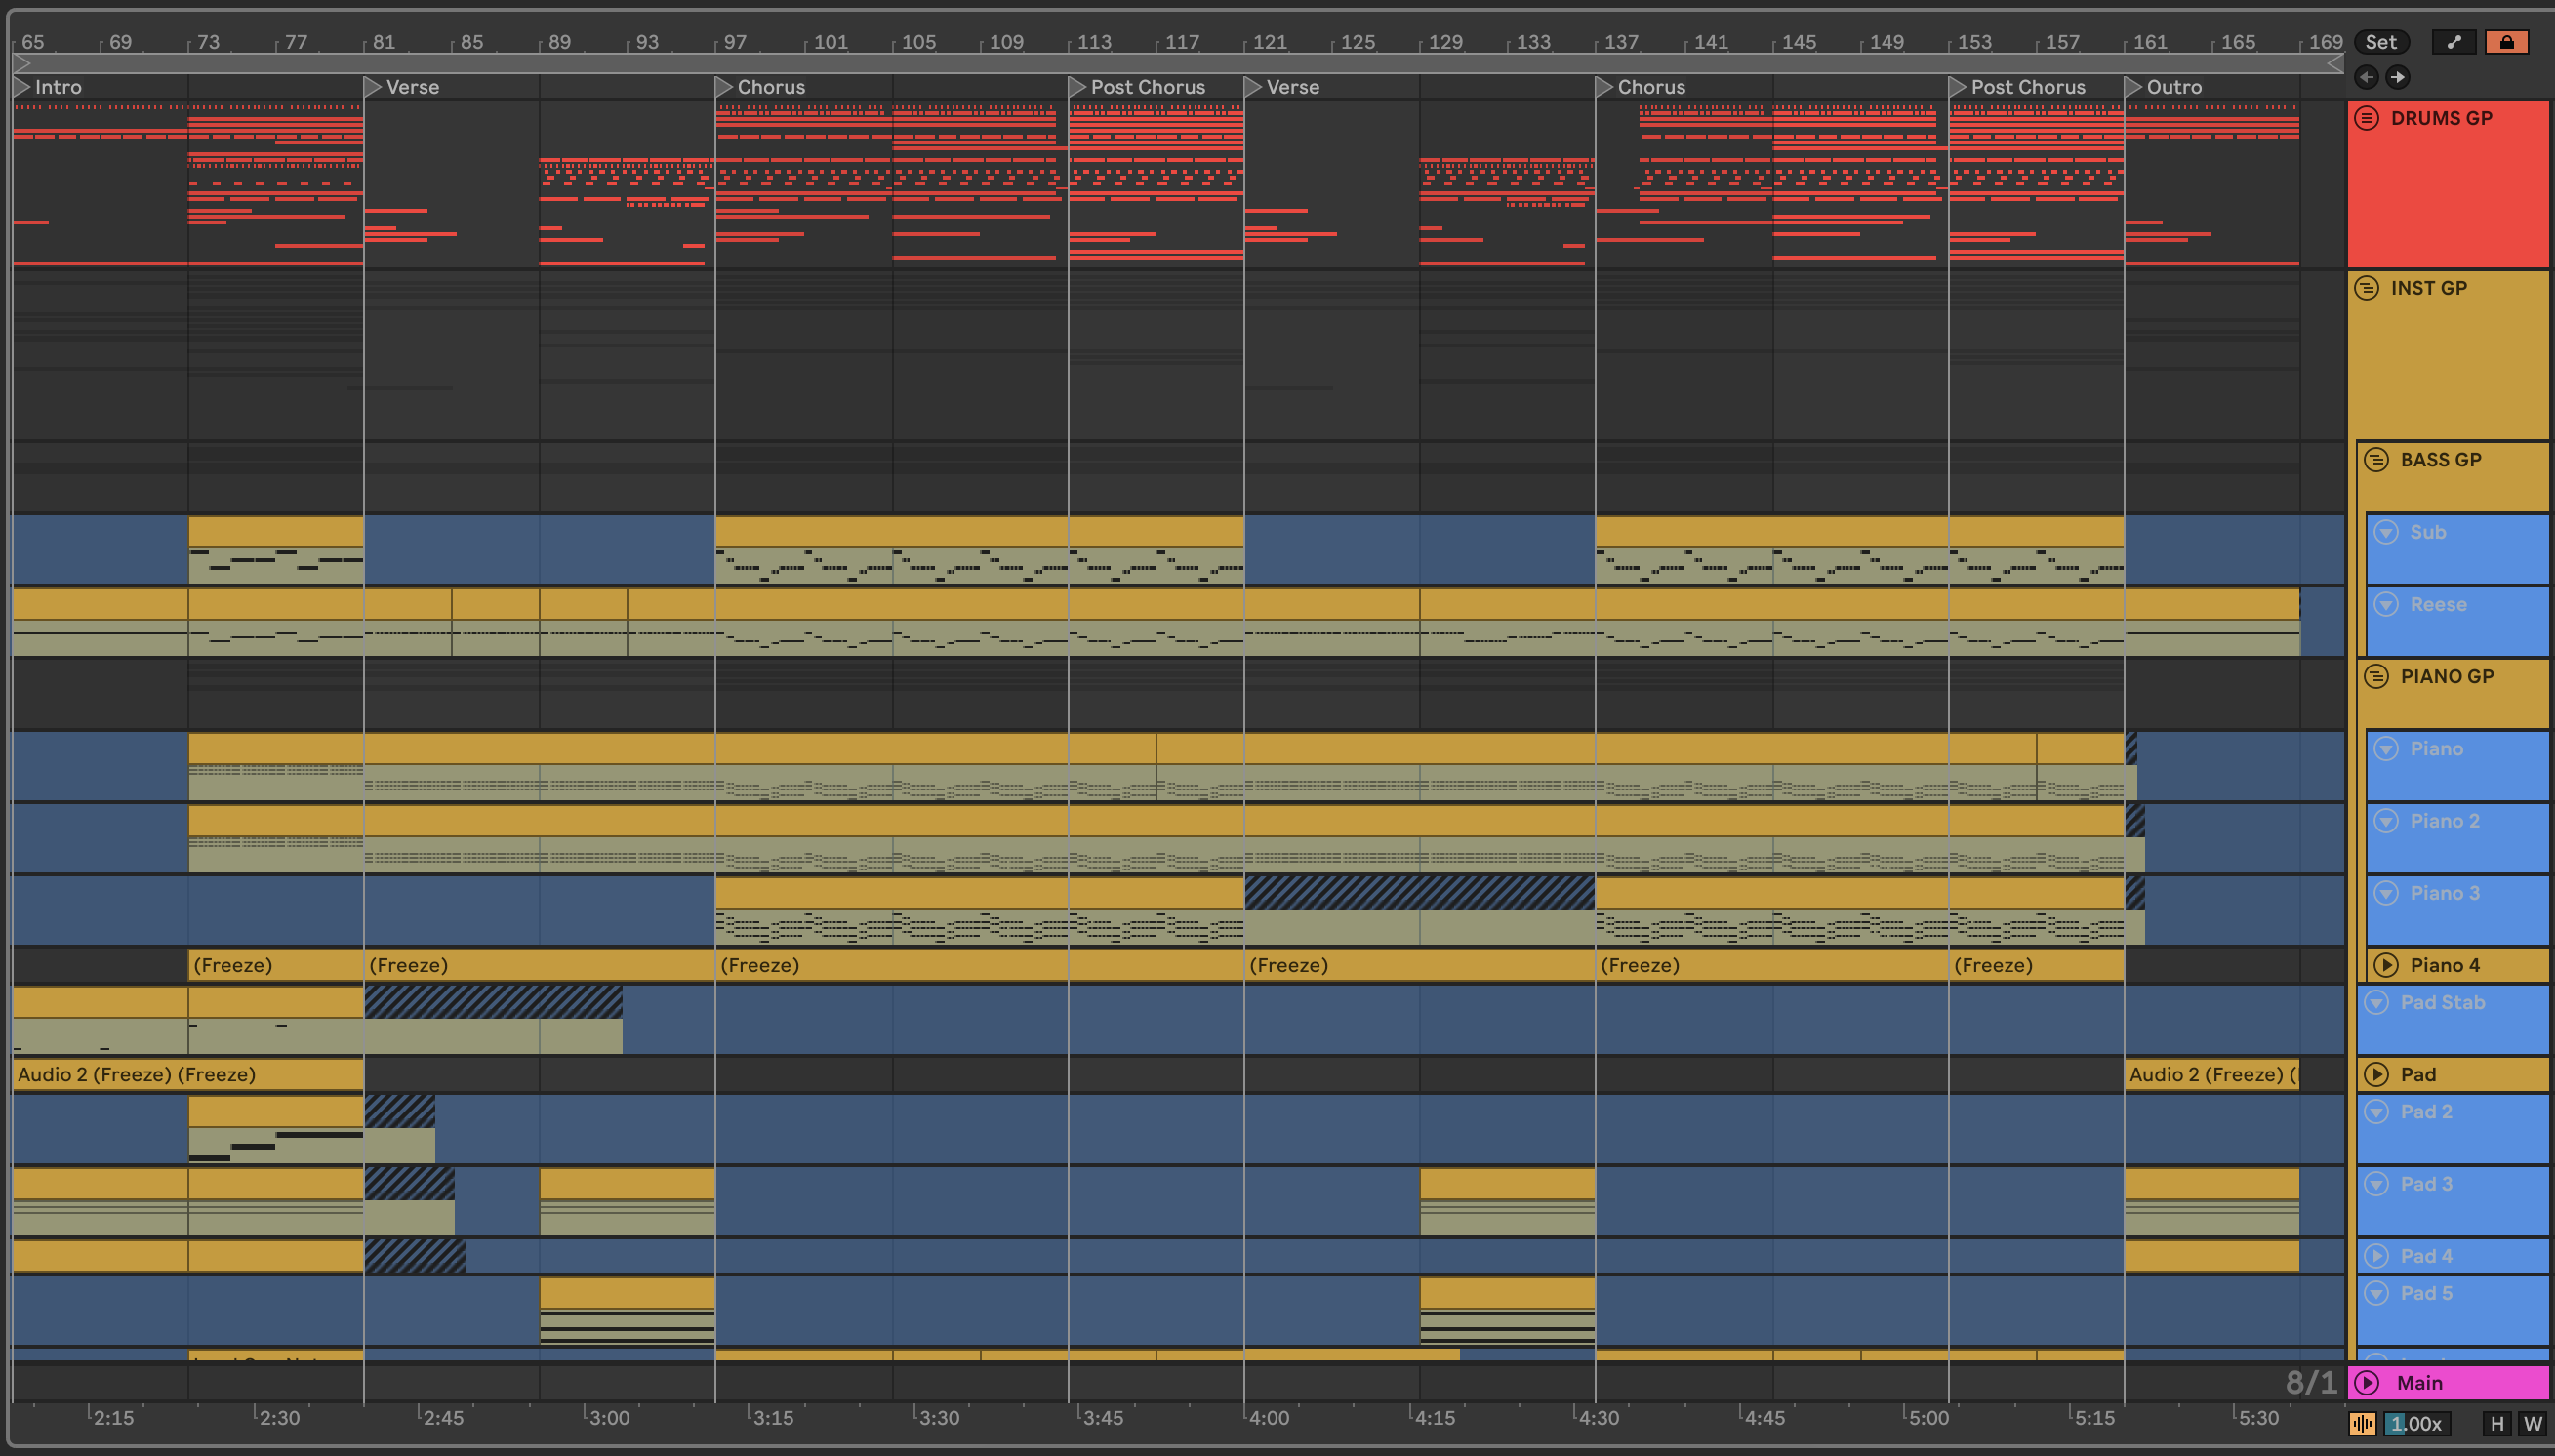Click the 8/1 grid size label

pos(2311,1383)
